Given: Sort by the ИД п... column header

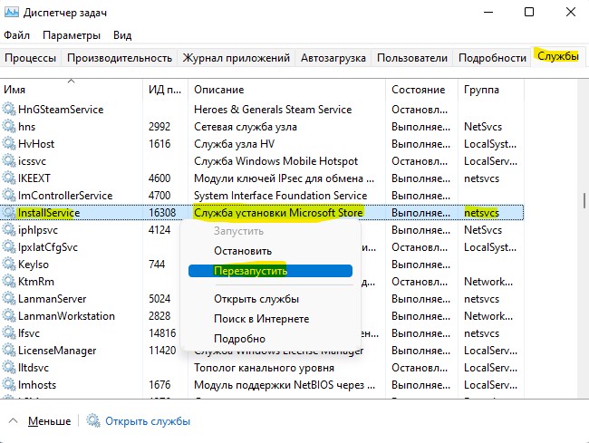Looking at the screenshot, I should [165, 90].
